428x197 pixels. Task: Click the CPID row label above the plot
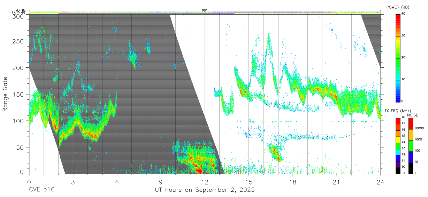point(21,10)
